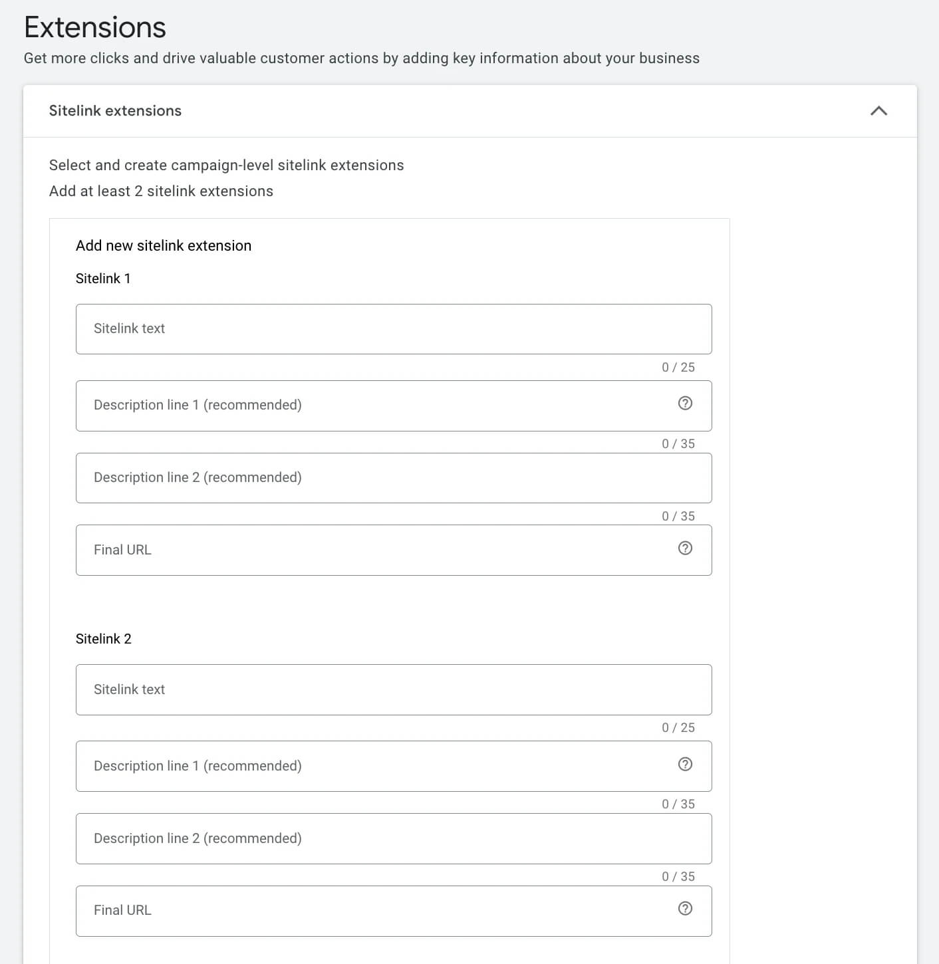Click 0 / 25 counter under Sitelink 1 text

point(678,367)
